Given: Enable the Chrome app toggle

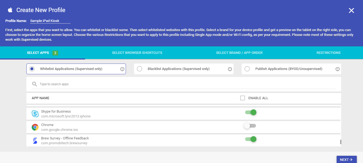Looking at the screenshot, I should pos(250,126).
